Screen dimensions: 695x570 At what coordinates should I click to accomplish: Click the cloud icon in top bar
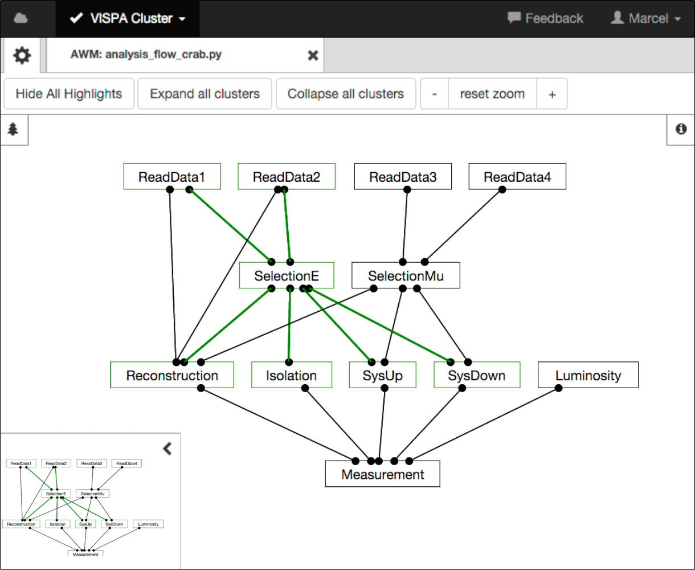click(x=21, y=18)
